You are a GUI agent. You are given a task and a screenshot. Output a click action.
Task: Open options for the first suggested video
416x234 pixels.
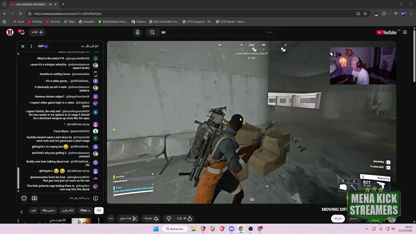pos(18,221)
